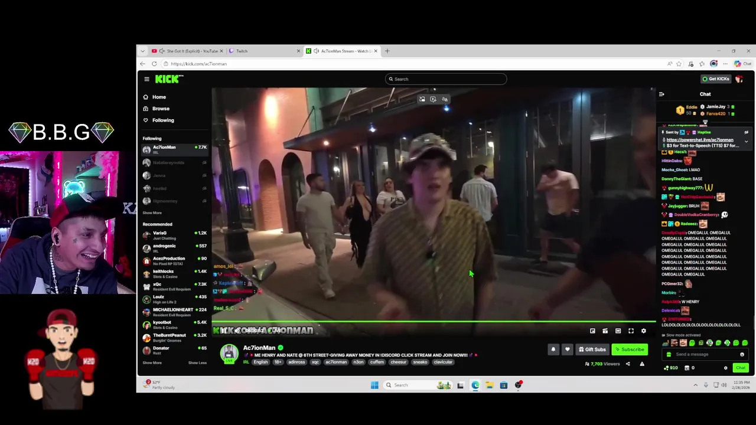The image size is (756, 425).
Task: Switch to the Twitch browser tab
Action: click(x=264, y=51)
